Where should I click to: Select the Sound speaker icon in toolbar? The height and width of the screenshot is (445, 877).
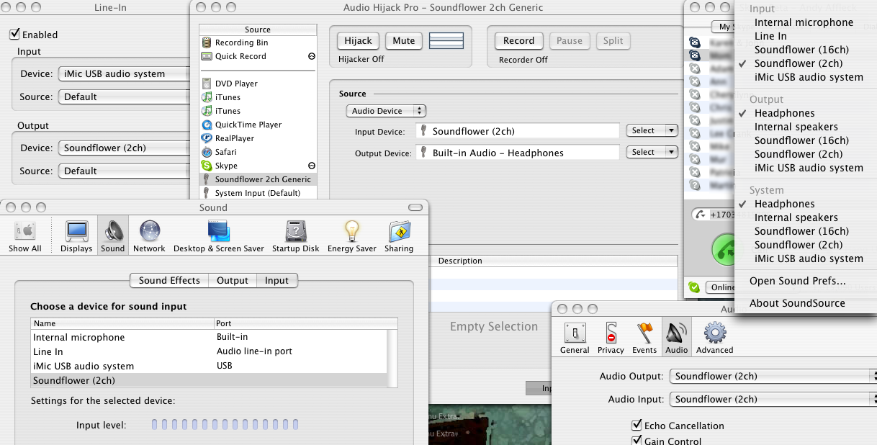(113, 237)
